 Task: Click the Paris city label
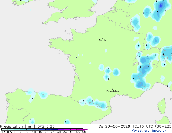pos(103,40)
